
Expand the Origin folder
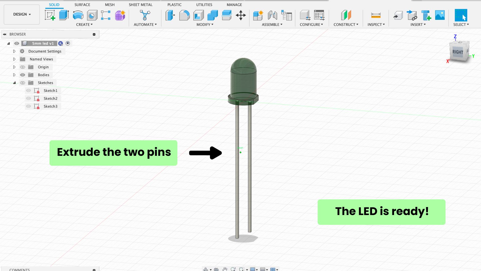pos(14,67)
